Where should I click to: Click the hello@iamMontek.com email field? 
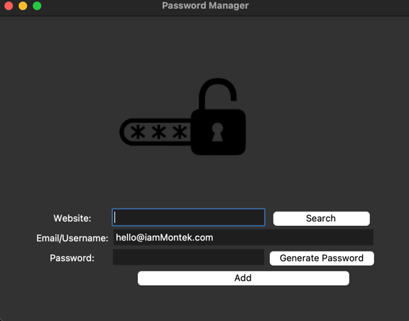coord(243,237)
